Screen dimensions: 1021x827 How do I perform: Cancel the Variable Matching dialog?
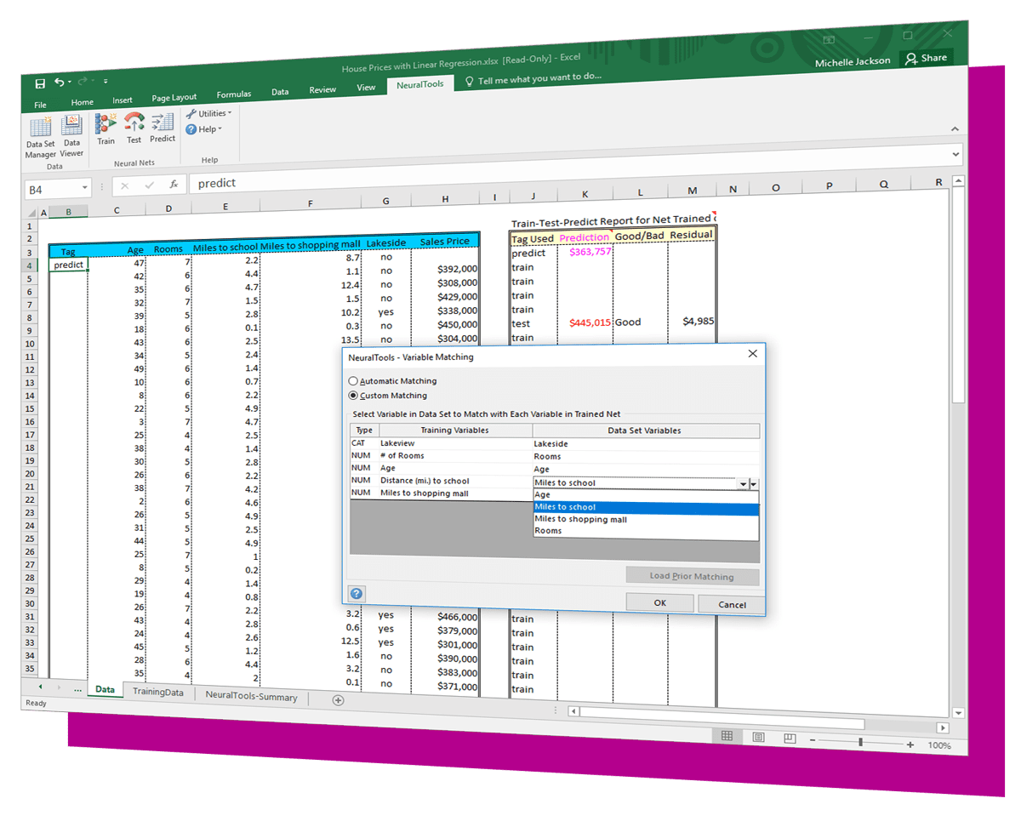731,604
